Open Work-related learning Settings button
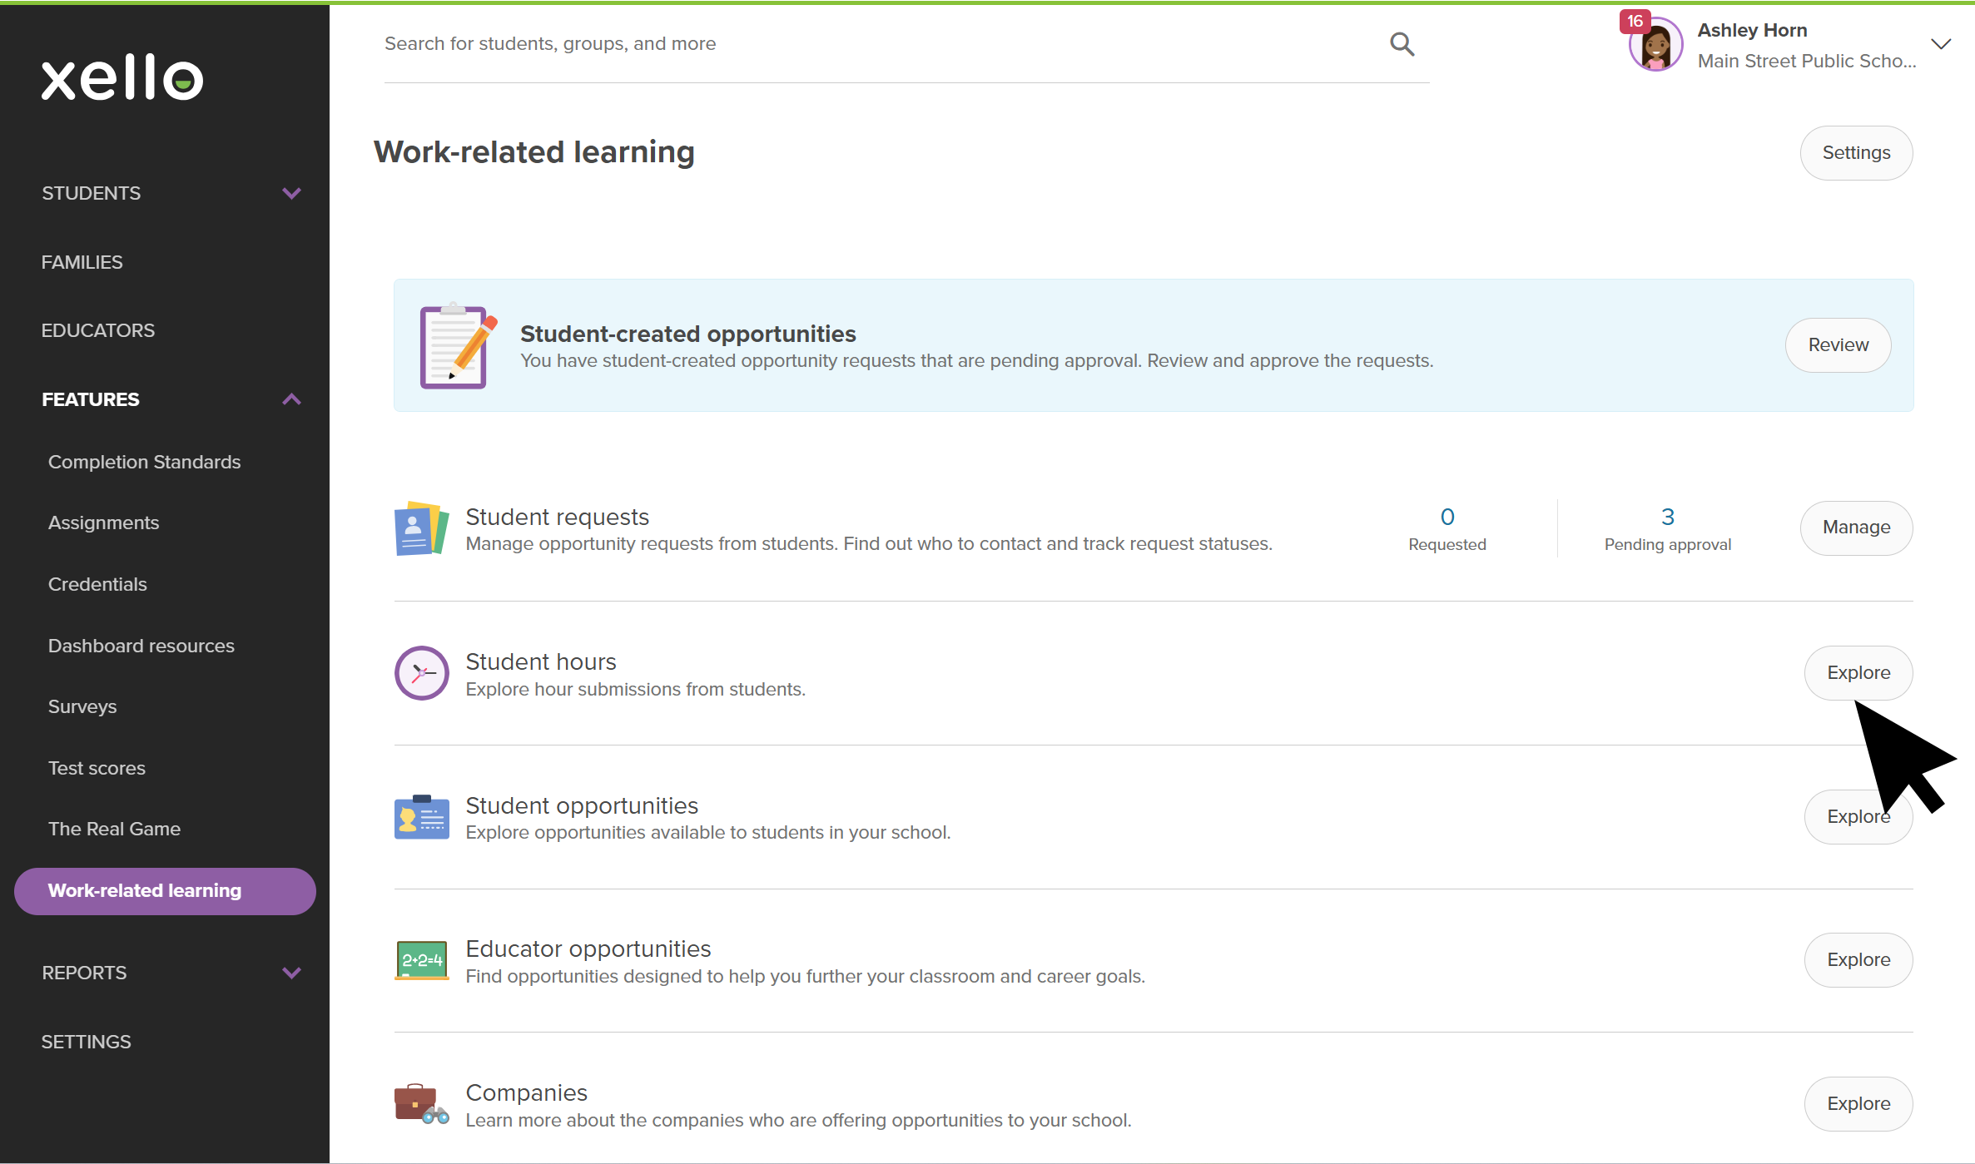This screenshot has width=1975, height=1164. point(1856,153)
